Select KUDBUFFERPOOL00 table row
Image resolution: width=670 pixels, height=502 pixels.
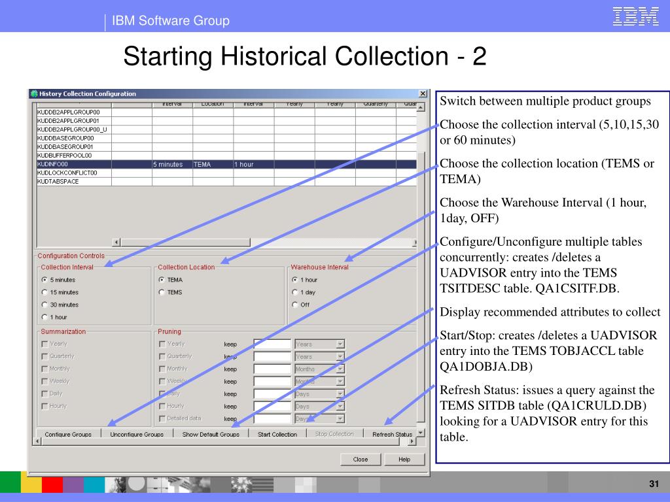pyautogui.click(x=226, y=156)
